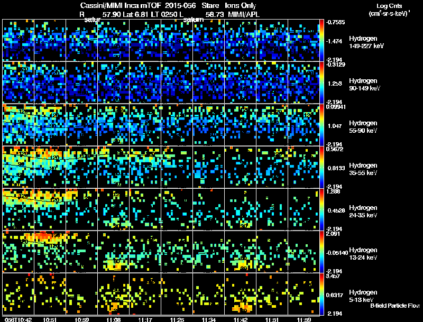423x322 pixels.
Task: Click the color bar for Hydrogen 90-149 keV
Action: coord(321,82)
